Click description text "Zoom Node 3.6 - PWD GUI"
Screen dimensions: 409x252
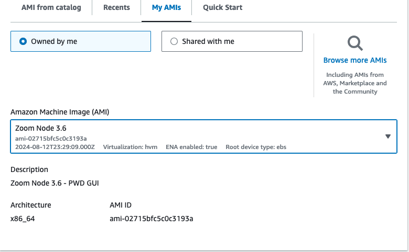click(55, 183)
